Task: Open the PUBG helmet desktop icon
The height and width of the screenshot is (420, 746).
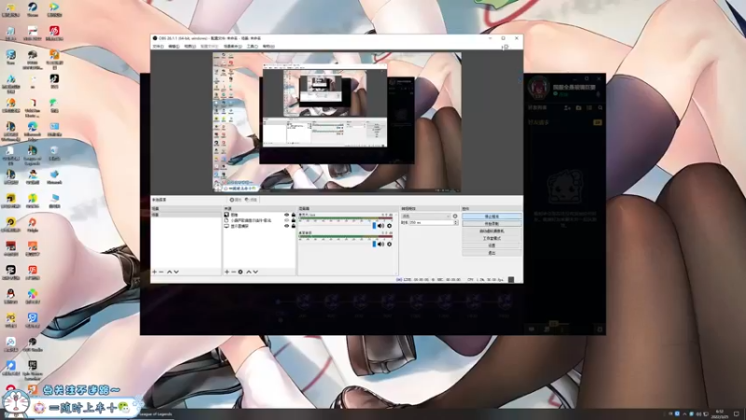Action: (x=33, y=59)
